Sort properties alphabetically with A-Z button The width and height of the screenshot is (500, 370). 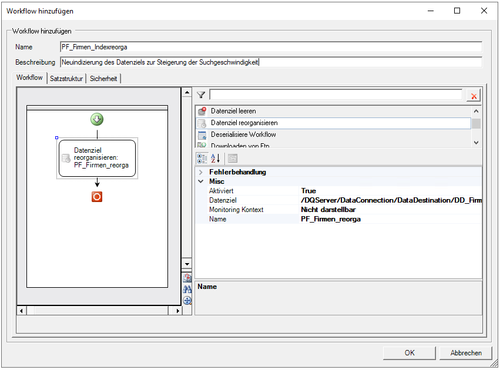(216, 159)
